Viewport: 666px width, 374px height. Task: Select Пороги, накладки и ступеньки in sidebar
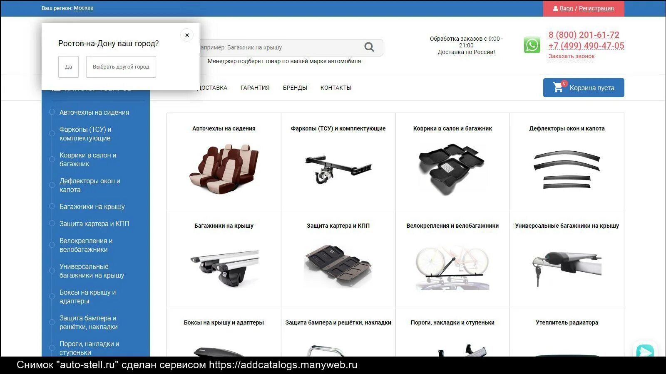89,348
